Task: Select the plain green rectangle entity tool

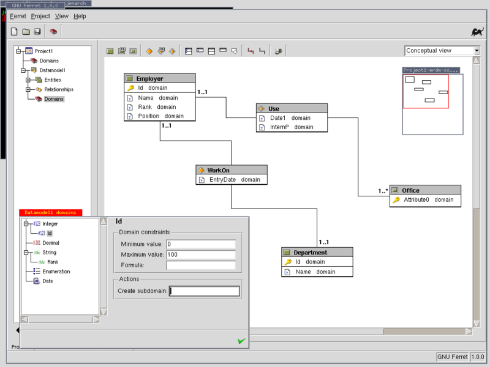Action: [x=110, y=51]
